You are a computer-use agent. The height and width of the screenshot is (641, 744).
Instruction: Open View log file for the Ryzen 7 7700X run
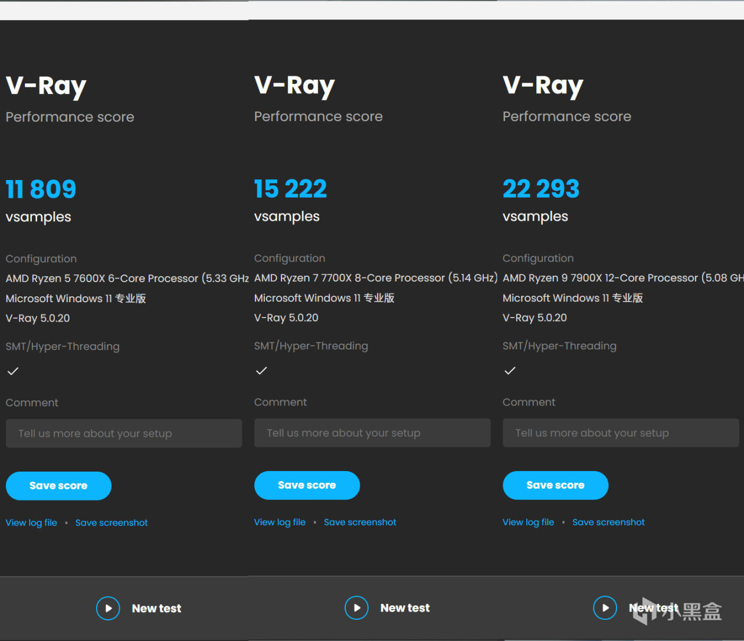pos(280,522)
